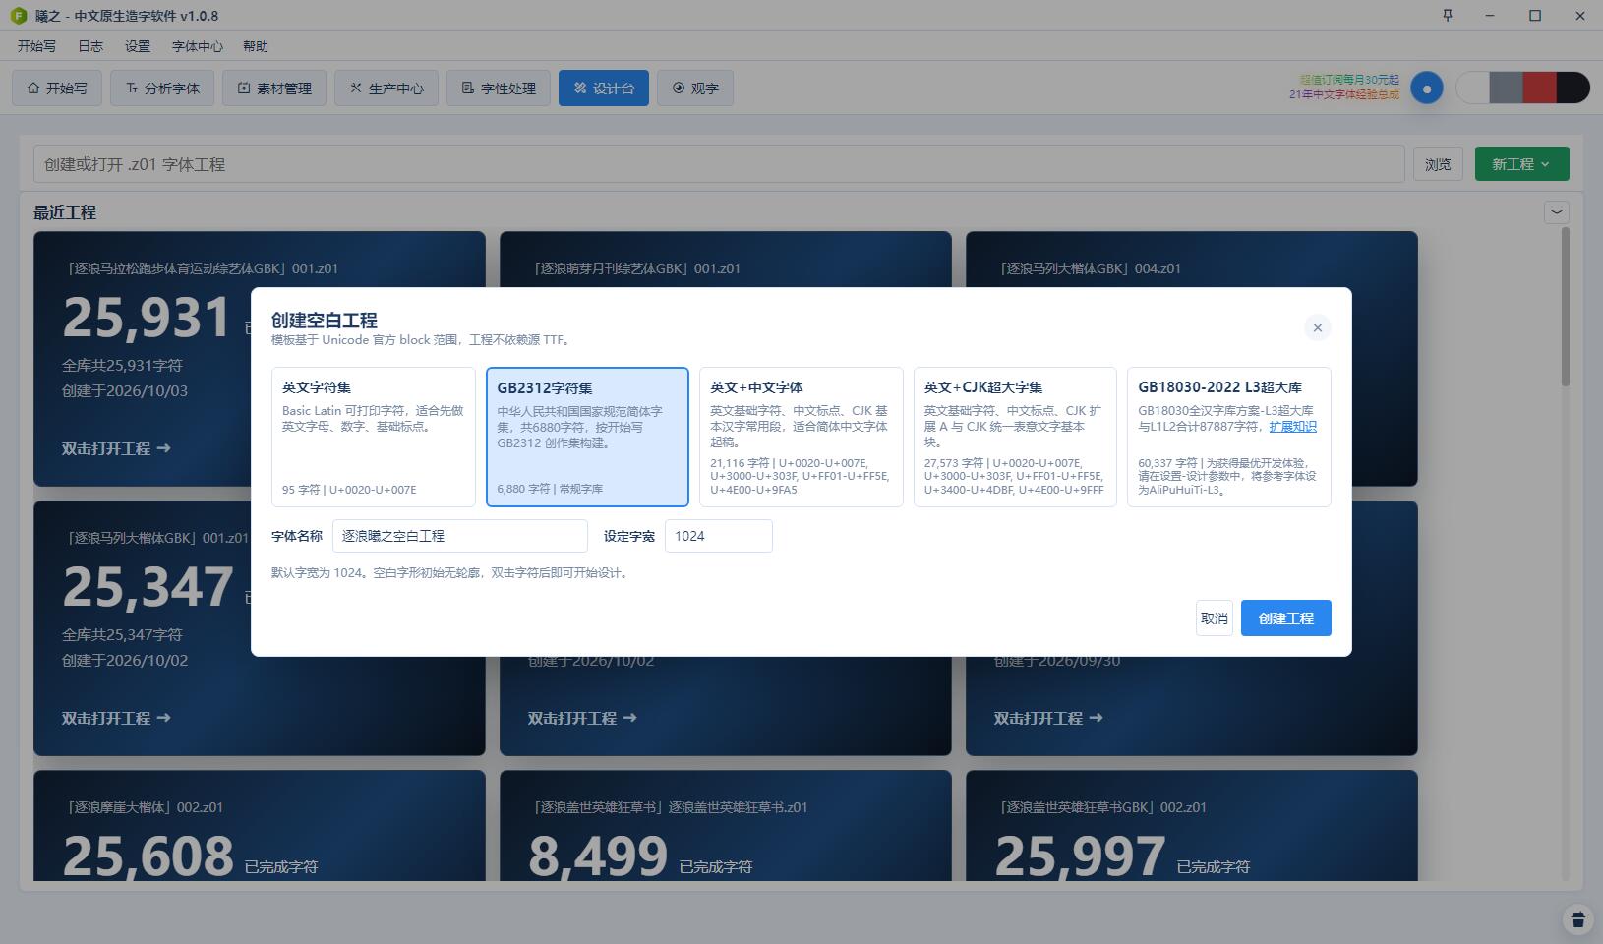Open the 帮助 menu
Image resolution: width=1603 pixels, height=944 pixels.
(256, 46)
